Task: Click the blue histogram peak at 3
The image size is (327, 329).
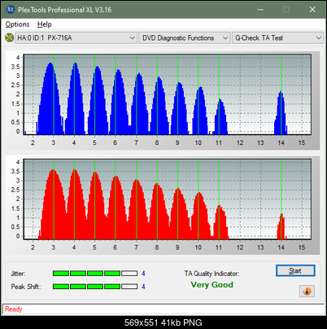Action: coord(50,99)
